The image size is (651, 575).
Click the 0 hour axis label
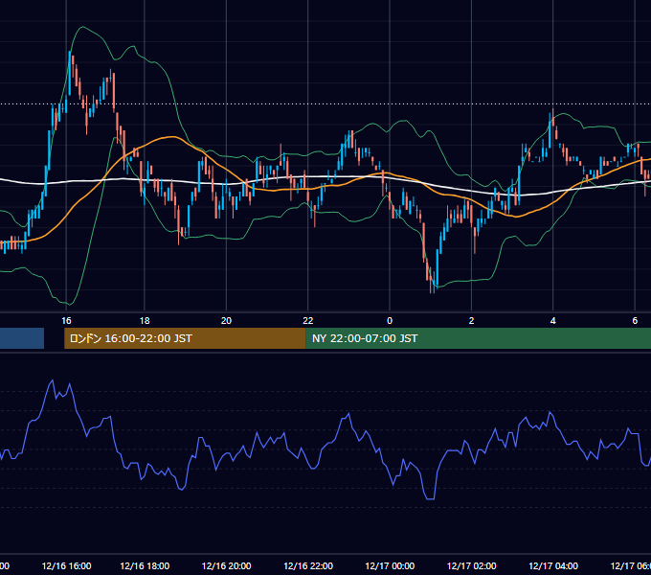[x=390, y=321]
